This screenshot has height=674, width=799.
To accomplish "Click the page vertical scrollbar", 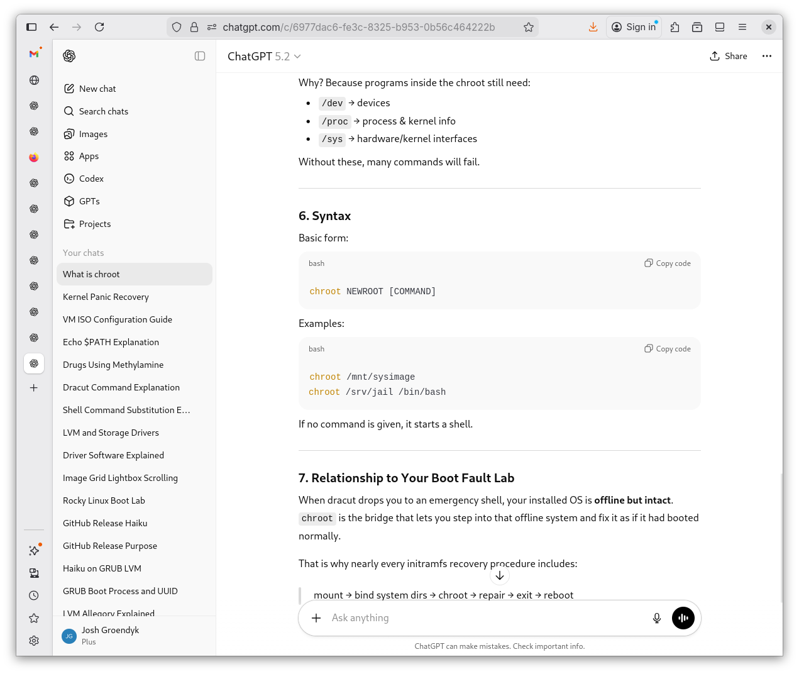I will click(780, 534).
